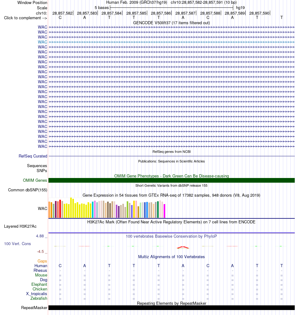The image size is (295, 315).
Task: Click the 28,857,582 coordinate in ruler
Action: tap(62, 13)
